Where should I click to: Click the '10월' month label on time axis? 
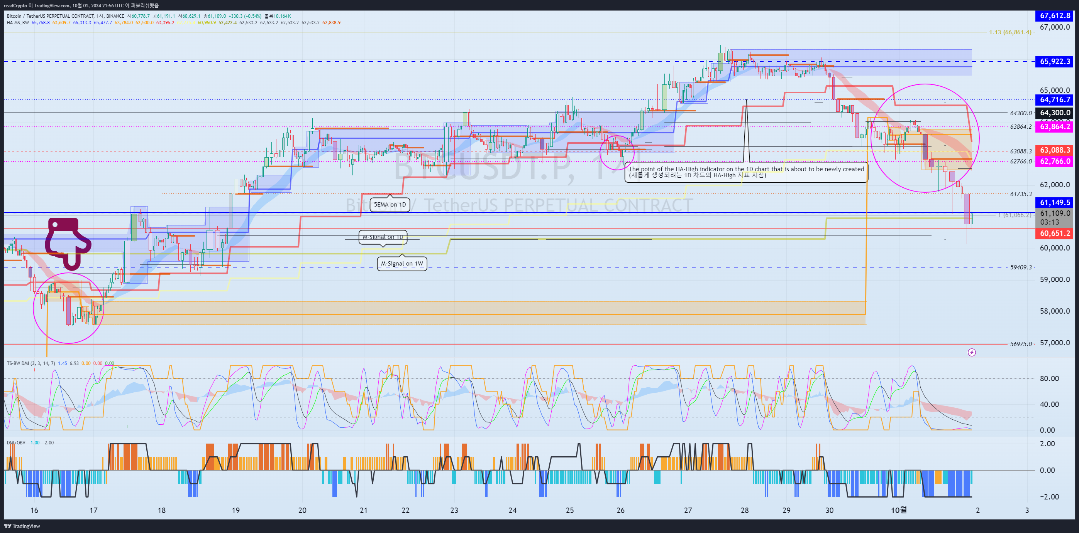click(898, 510)
